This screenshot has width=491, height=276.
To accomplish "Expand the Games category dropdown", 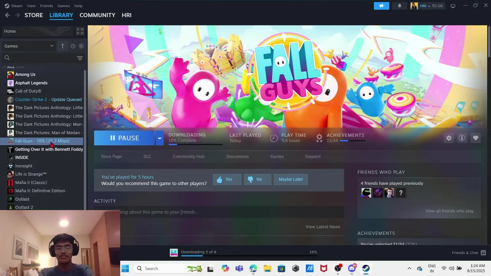I will coord(29,46).
